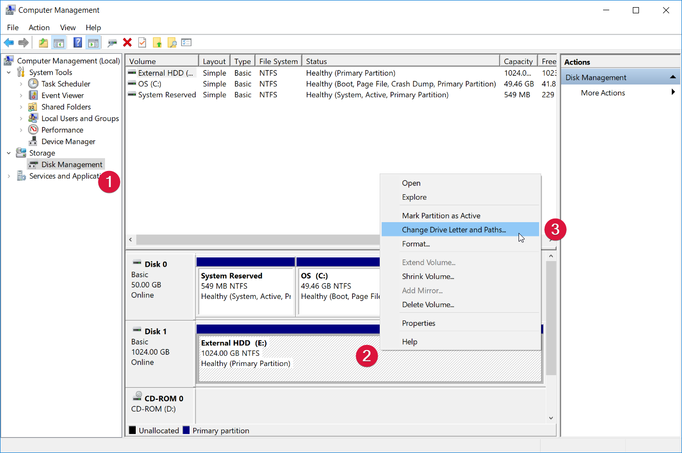Viewport: 682px width, 453px height.
Task: Click the Event Viewer icon in tree
Action: point(33,95)
